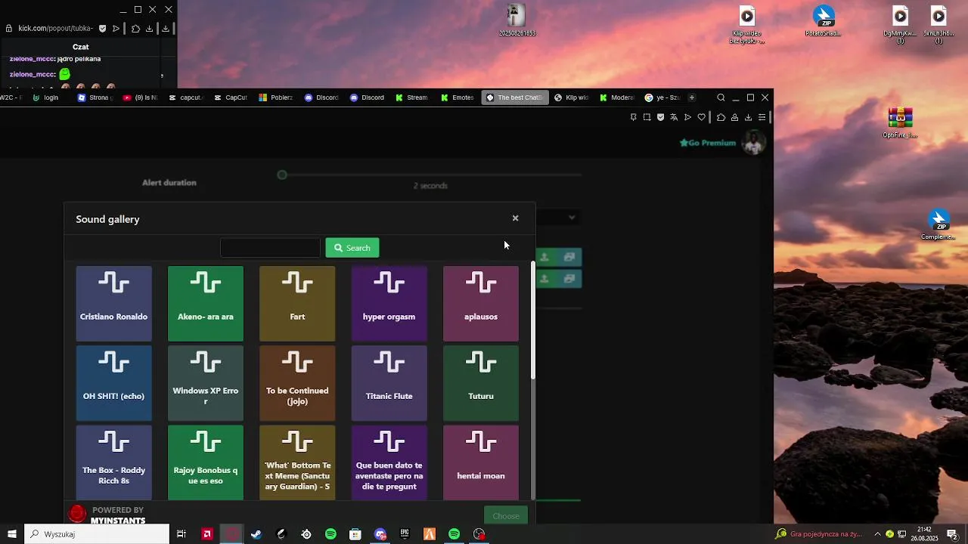The image size is (968, 544).
Task: Close the Sound gallery dialog
Action: pos(516,218)
